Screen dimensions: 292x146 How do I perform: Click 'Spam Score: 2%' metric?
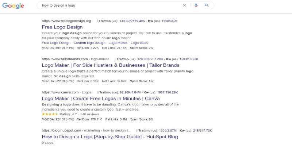tap(142, 48)
